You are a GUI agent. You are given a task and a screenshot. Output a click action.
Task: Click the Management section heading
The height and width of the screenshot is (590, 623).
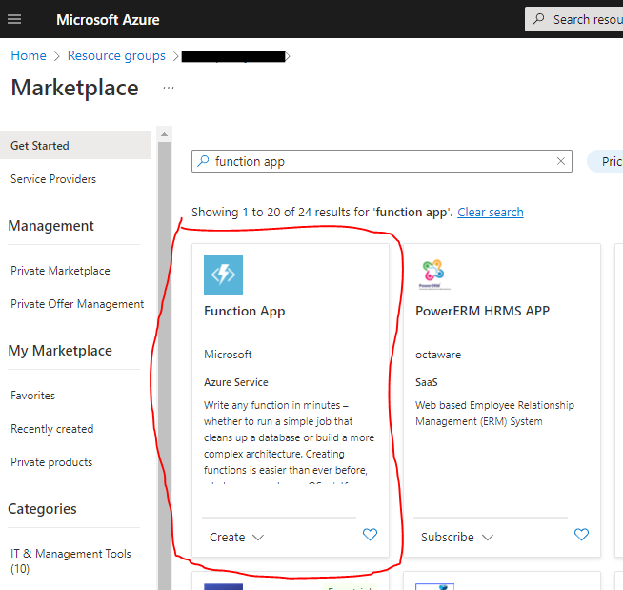click(50, 226)
